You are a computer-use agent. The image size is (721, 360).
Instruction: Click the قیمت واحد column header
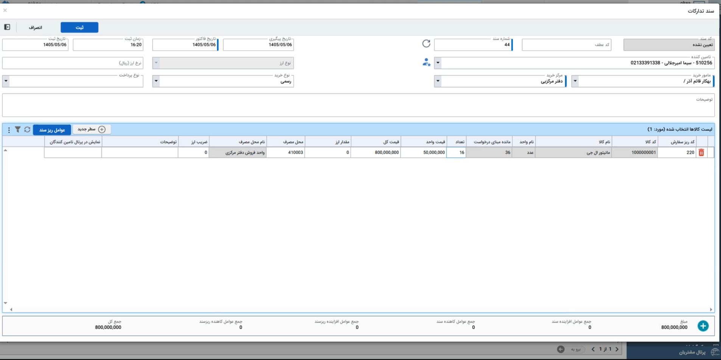(x=424, y=142)
